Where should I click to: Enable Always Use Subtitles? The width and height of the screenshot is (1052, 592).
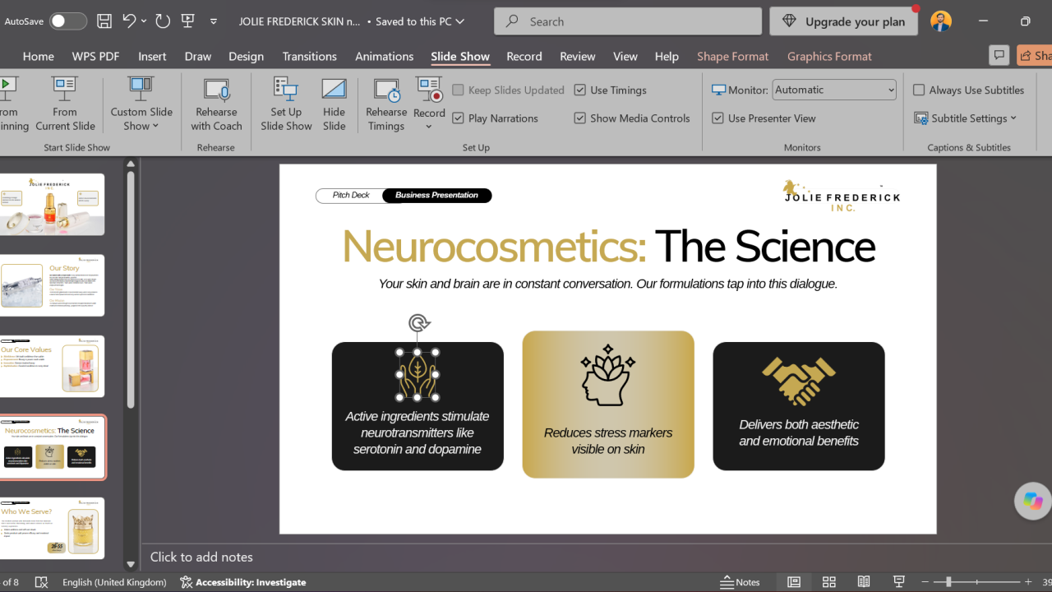[x=920, y=90]
